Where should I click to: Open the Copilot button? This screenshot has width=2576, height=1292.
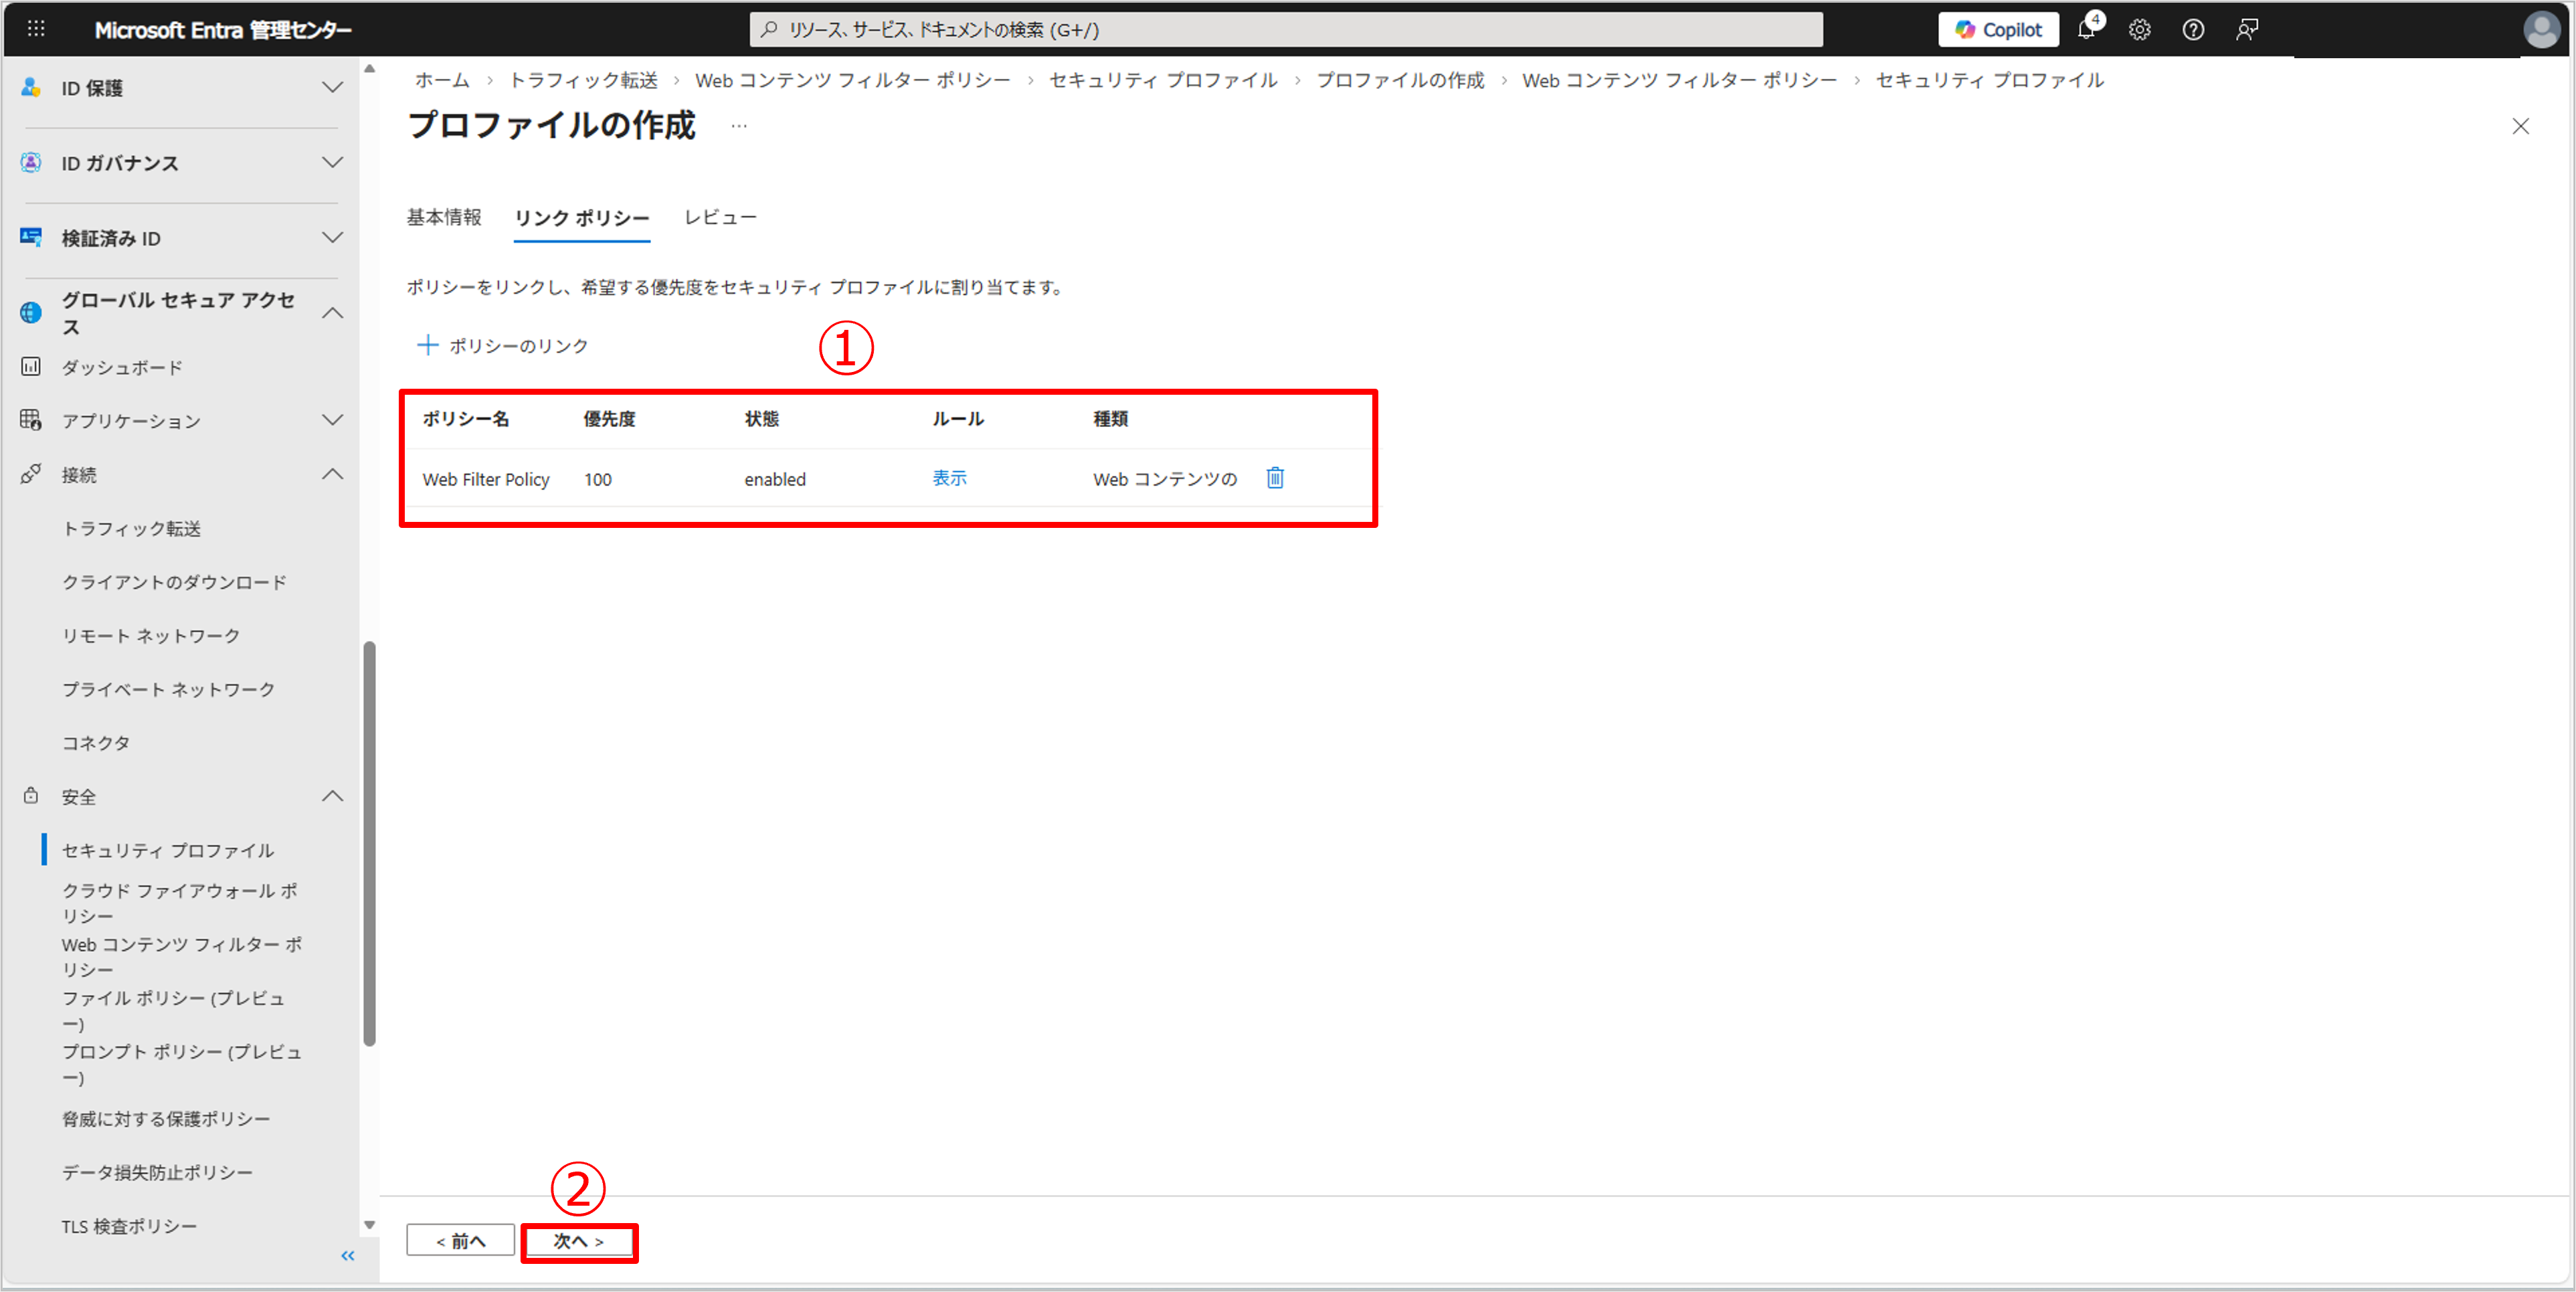point(1997,30)
